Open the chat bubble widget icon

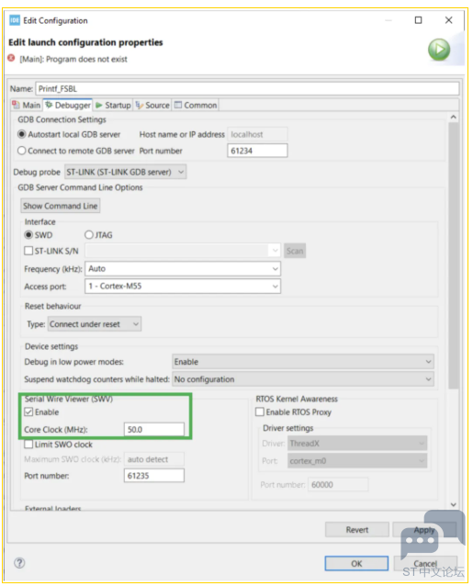(433, 535)
